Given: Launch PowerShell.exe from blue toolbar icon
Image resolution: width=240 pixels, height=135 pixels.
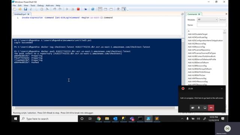Looking at the screenshot, I should (93, 9).
